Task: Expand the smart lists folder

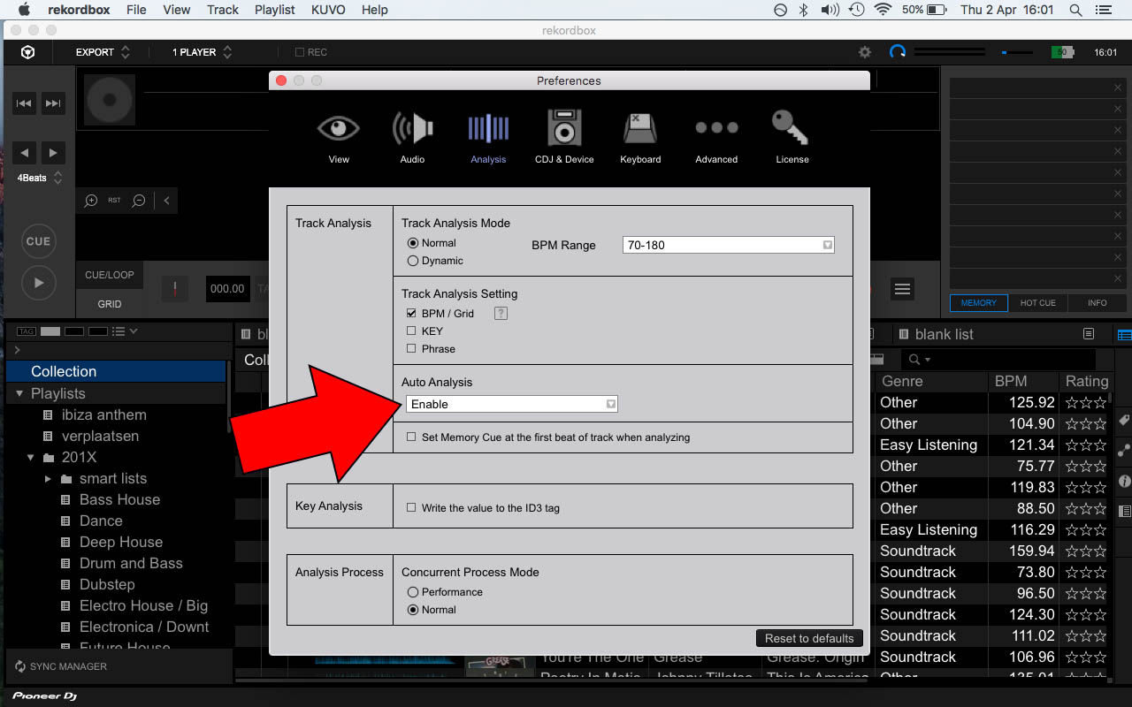Action: pos(49,478)
